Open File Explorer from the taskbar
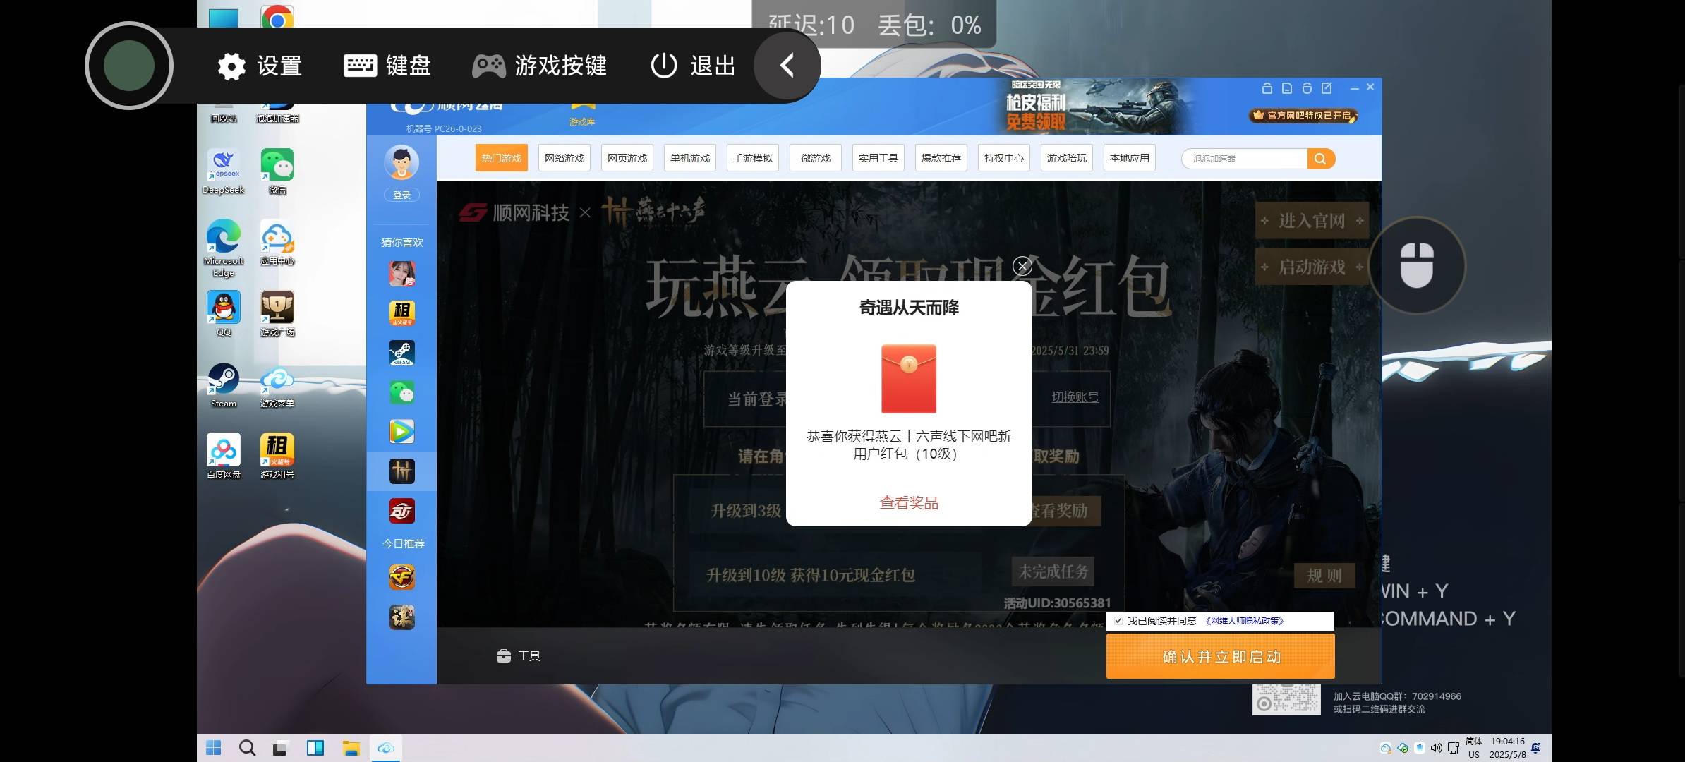This screenshot has width=1685, height=762. click(351, 748)
